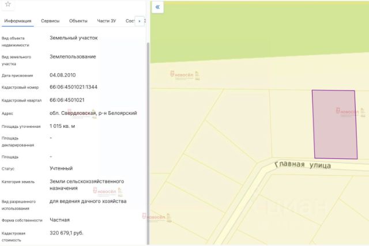The height and width of the screenshot is (246, 369).
Task: Open the Информация tab
Action: click(18, 21)
